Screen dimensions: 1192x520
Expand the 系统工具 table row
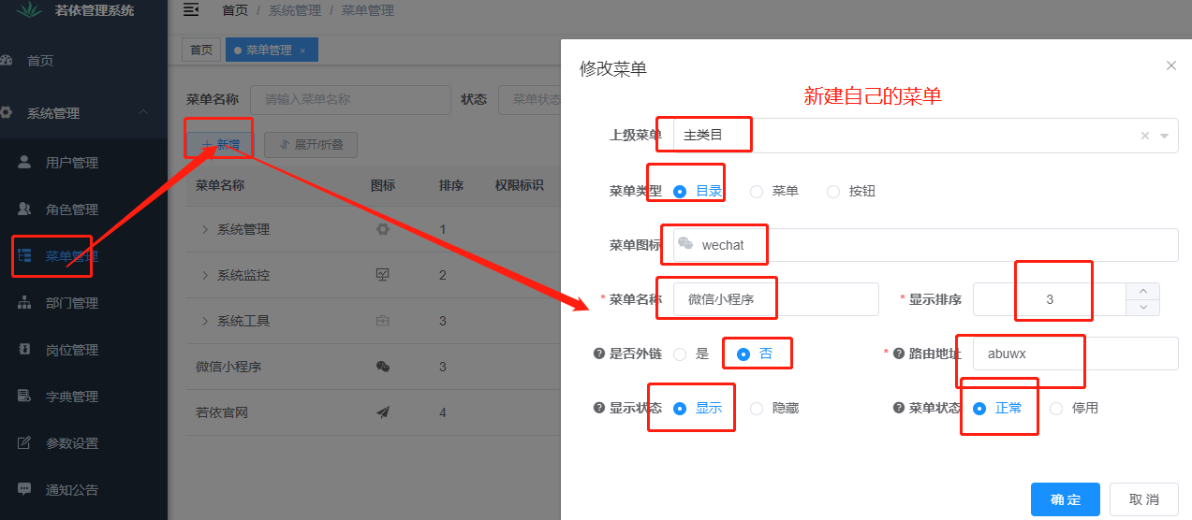tap(206, 321)
